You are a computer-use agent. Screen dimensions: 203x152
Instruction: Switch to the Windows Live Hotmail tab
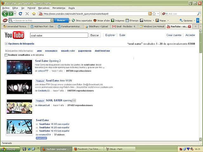152,27
